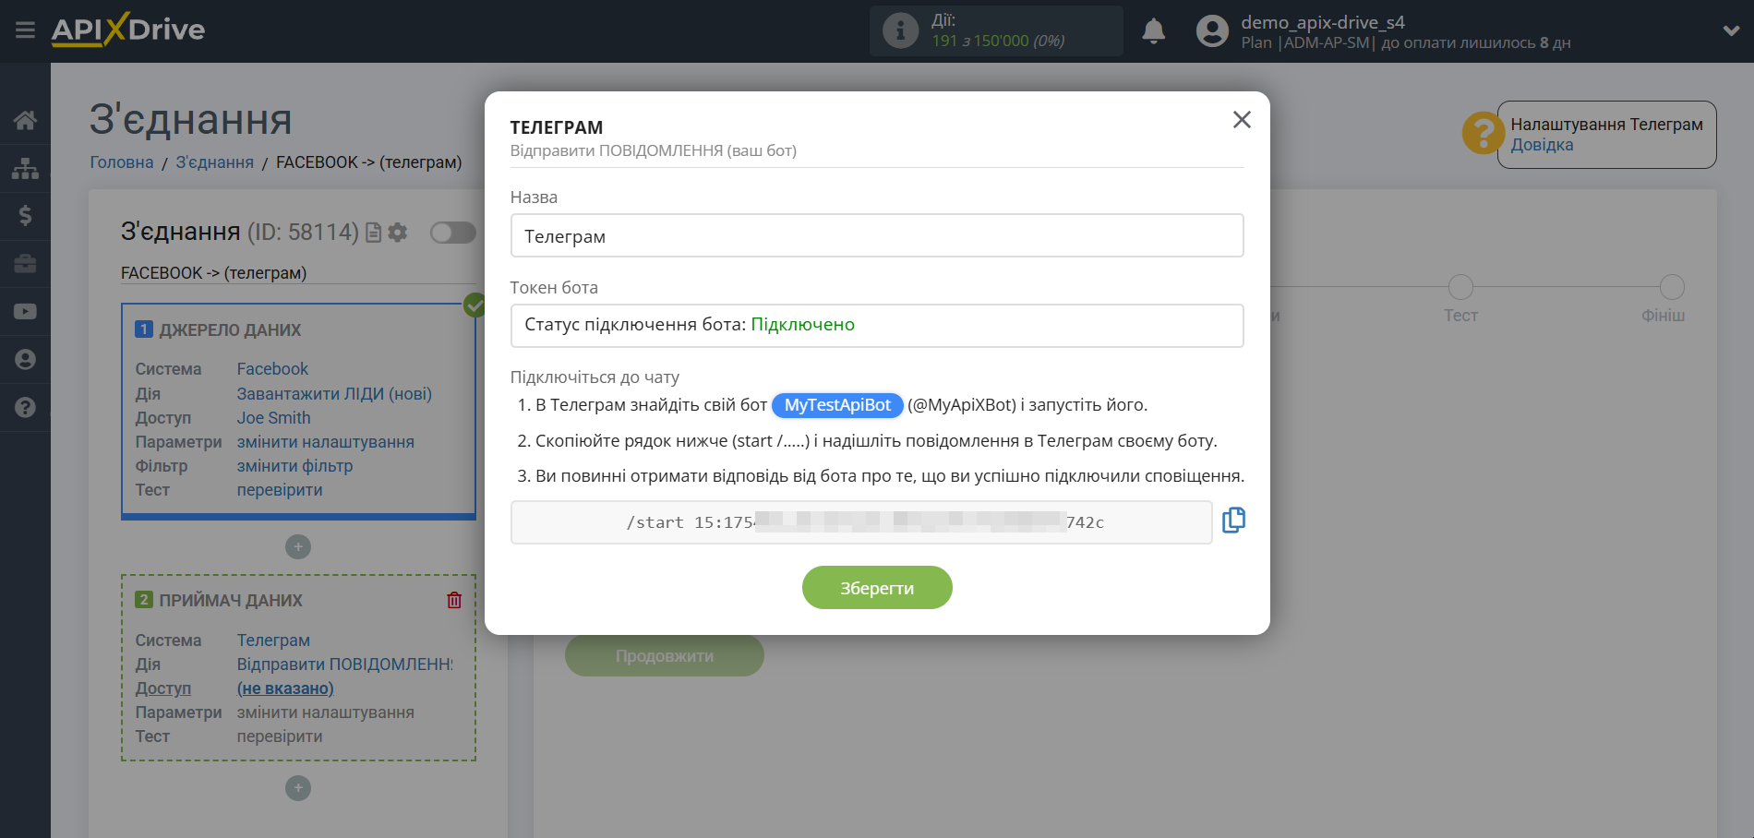Delete the data receiver with trash icon
The height and width of the screenshot is (838, 1754).
tap(454, 600)
